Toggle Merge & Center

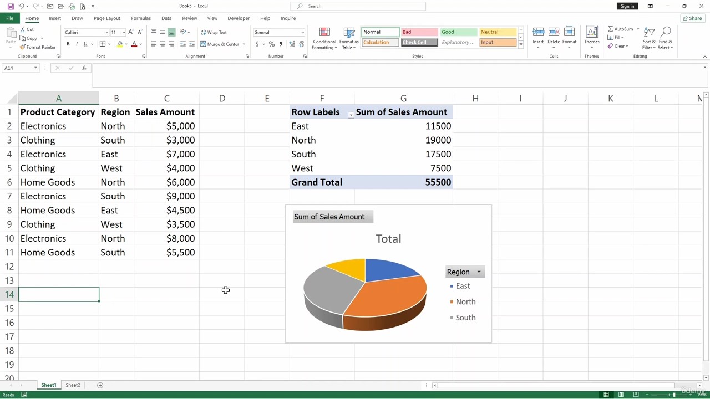(x=220, y=44)
